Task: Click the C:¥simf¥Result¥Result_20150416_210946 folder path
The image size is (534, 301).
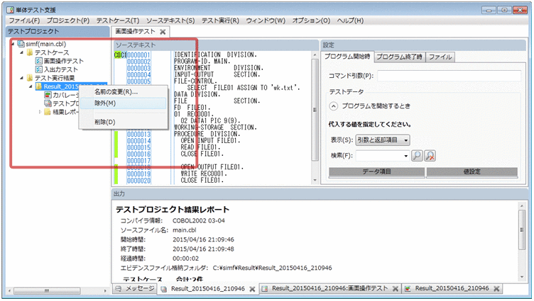Action: (x=273, y=268)
